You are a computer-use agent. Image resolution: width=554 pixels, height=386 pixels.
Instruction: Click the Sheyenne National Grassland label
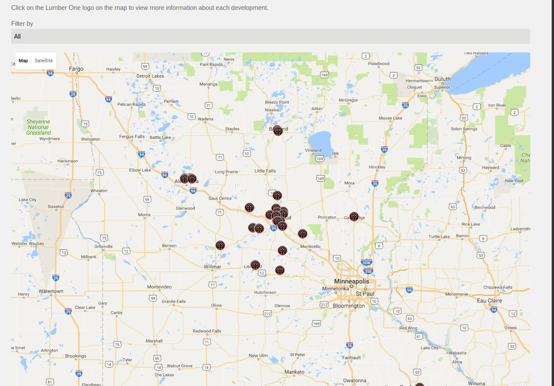point(38,127)
